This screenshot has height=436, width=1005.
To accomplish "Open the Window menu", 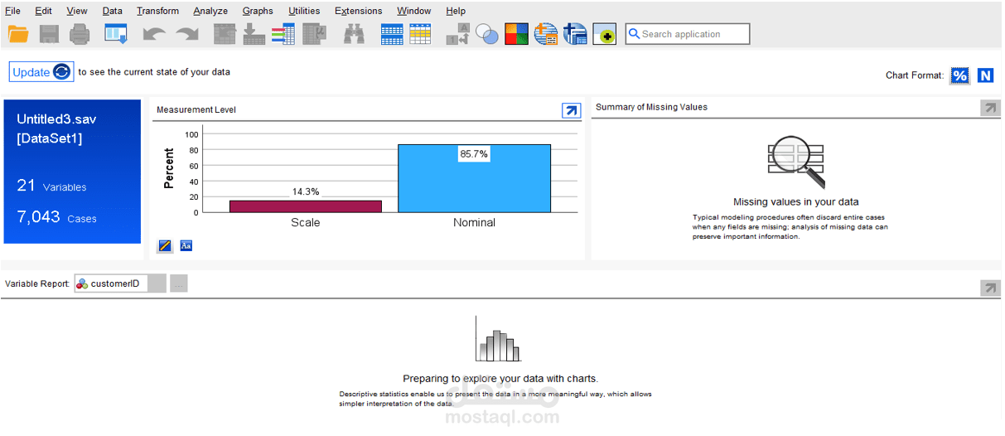I will point(413,11).
